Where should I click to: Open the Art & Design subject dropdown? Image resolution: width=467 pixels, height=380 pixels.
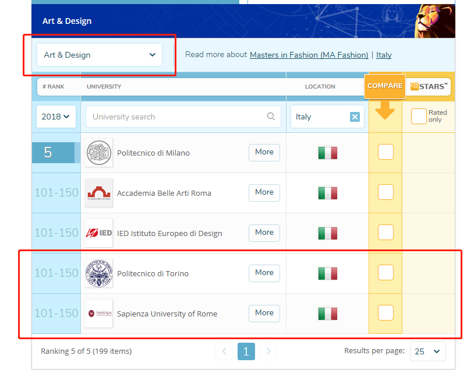point(100,55)
